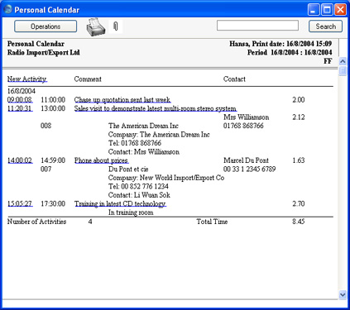Open the 'Phone about prices' activity
The image size is (350, 310).
point(101,160)
